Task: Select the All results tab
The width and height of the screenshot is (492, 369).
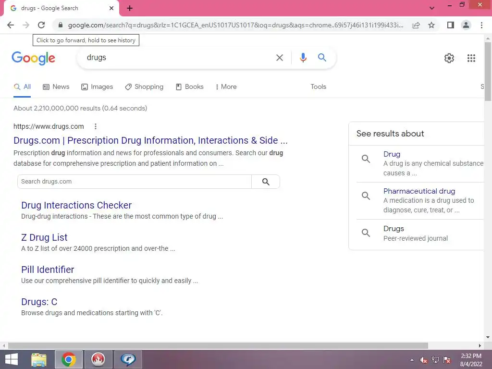Action: pyautogui.click(x=22, y=87)
